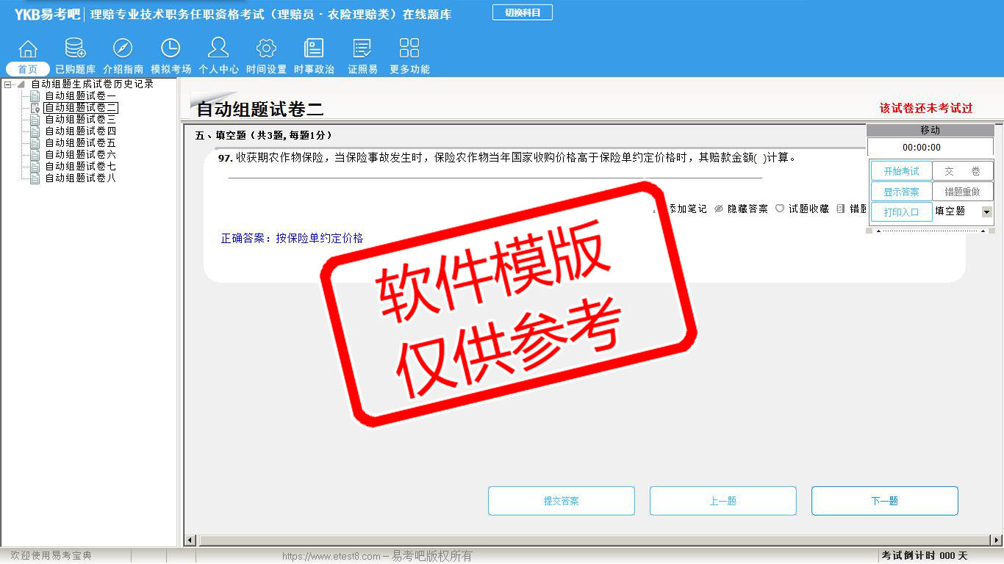Image resolution: width=1004 pixels, height=564 pixels.
Task: Go to next question with 下一题
Action: pos(884,501)
